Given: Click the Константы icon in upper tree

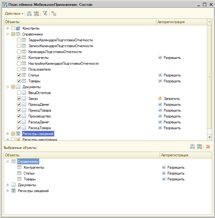Looking at the screenshot, I should point(18,28).
